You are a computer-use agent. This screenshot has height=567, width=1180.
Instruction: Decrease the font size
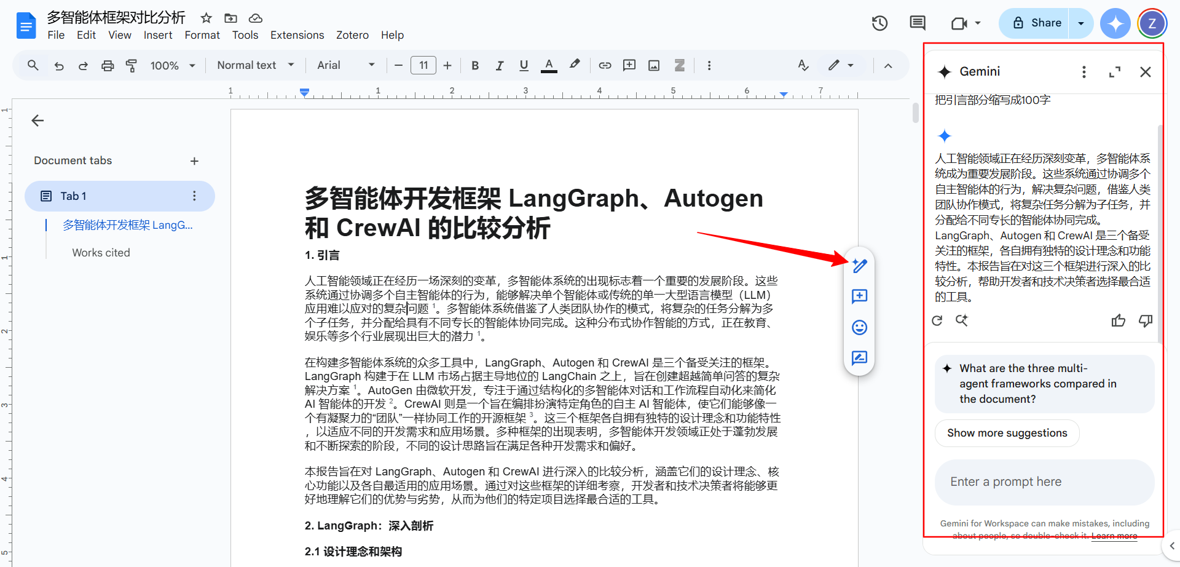point(398,65)
